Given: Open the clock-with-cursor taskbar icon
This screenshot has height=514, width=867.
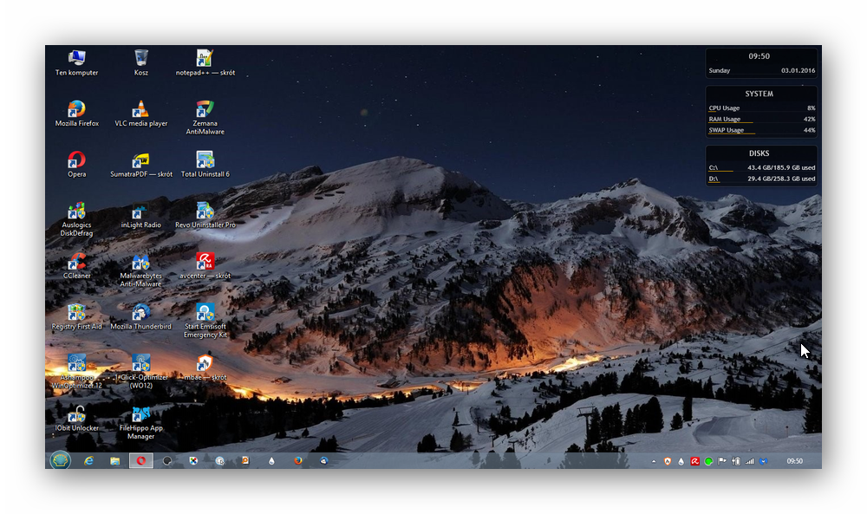Looking at the screenshot, I should [219, 460].
